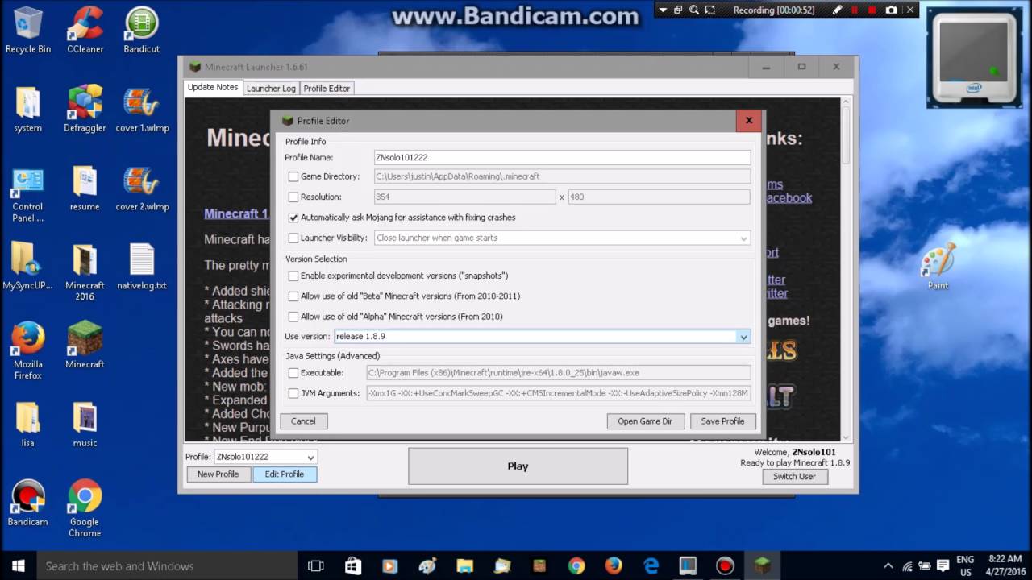Click the Bandicam magnifier search-window icon
Image resolution: width=1032 pixels, height=580 pixels.
tap(694, 10)
